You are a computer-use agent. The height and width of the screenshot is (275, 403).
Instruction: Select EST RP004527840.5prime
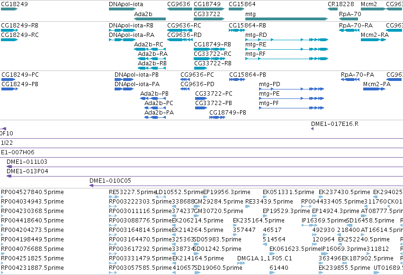(32, 192)
